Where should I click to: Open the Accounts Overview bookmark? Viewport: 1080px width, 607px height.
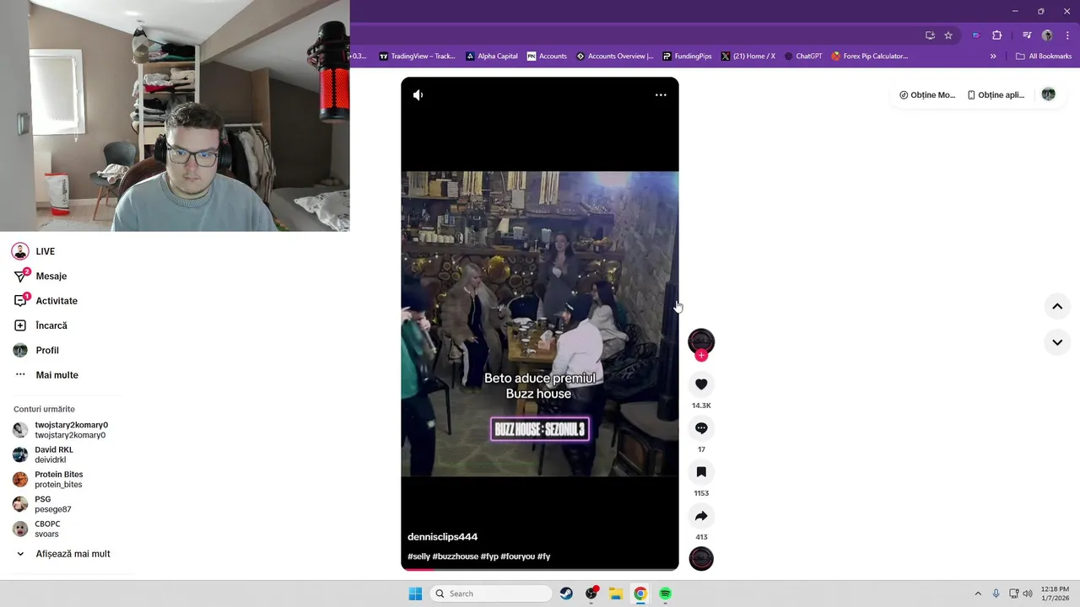click(x=615, y=56)
